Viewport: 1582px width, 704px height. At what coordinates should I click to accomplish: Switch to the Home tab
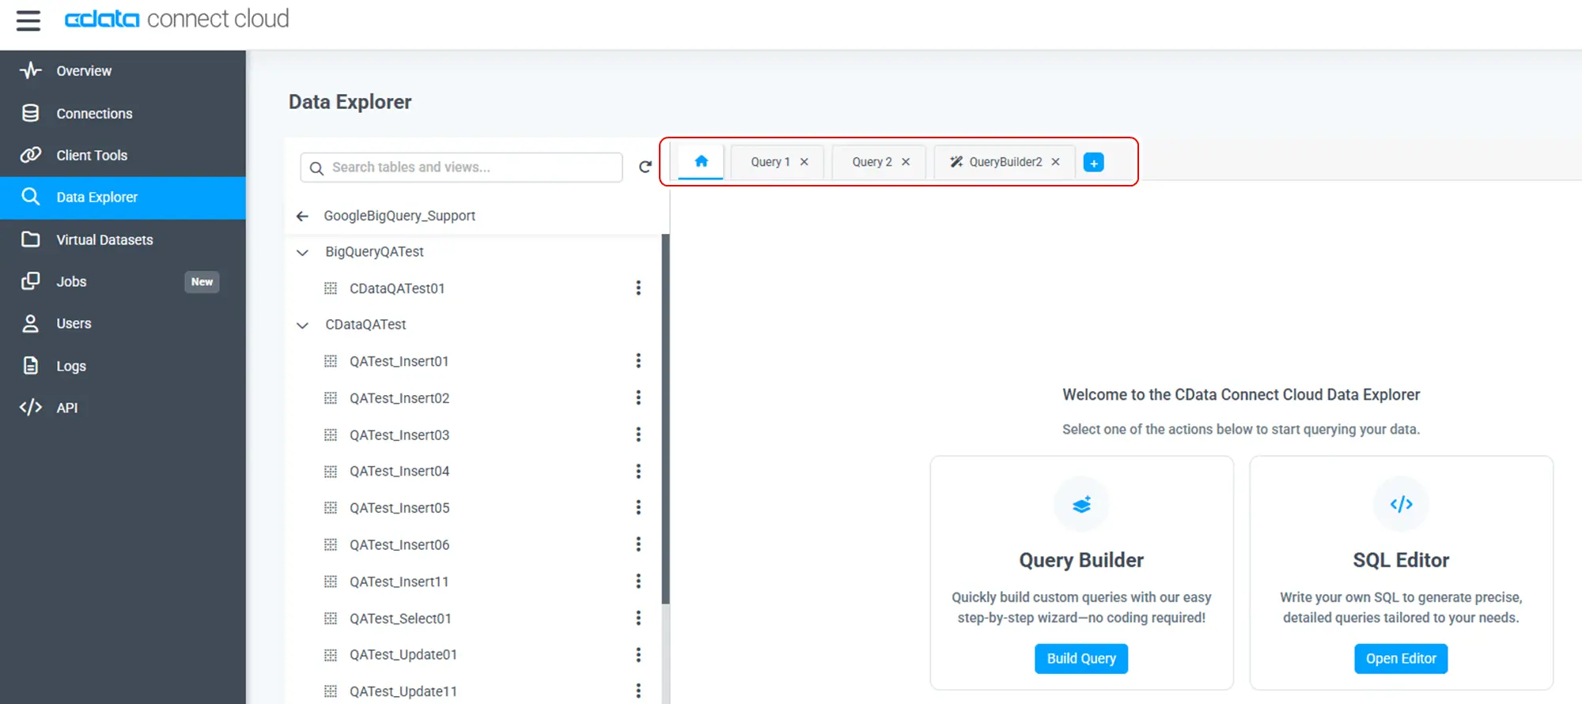tap(701, 161)
